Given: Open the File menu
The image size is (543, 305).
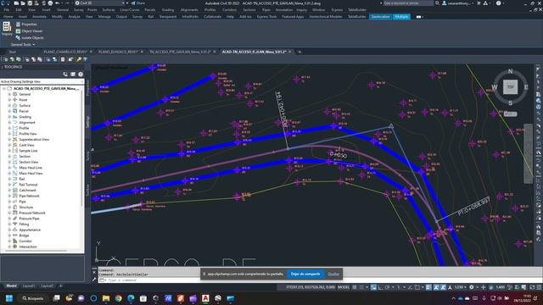Looking at the screenshot, I should [x=7, y=10].
